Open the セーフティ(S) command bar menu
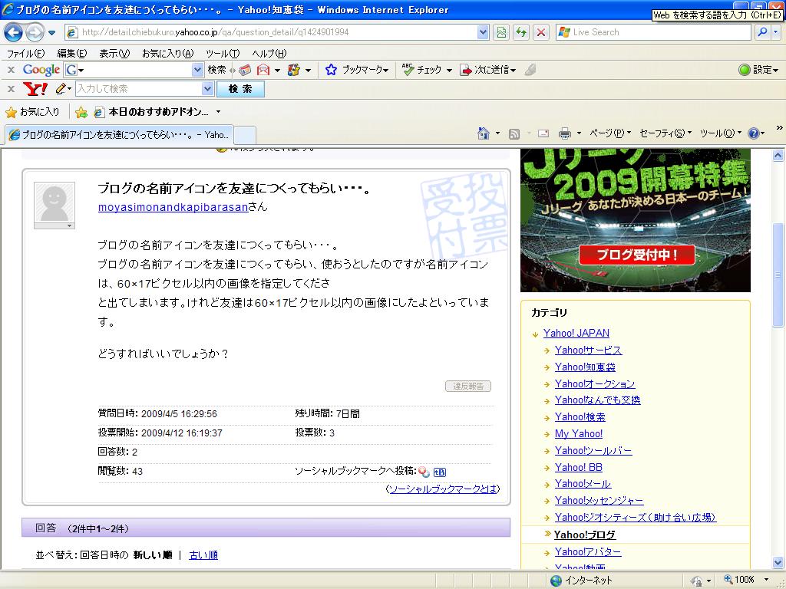 [x=665, y=133]
